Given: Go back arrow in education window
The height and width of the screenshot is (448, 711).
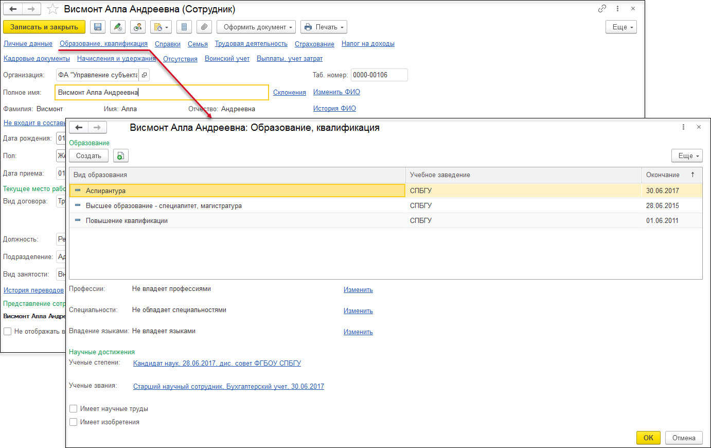Looking at the screenshot, I should point(79,127).
